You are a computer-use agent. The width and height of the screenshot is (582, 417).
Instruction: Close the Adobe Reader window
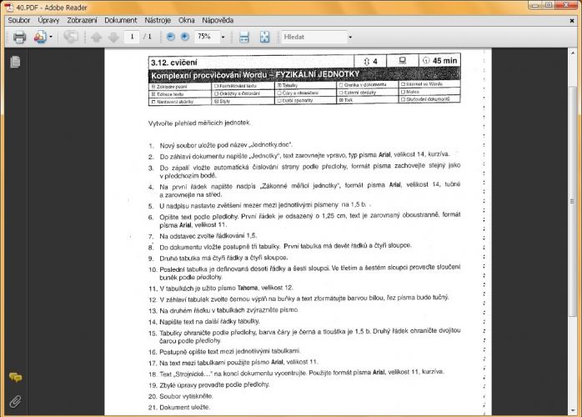tap(566, 5)
